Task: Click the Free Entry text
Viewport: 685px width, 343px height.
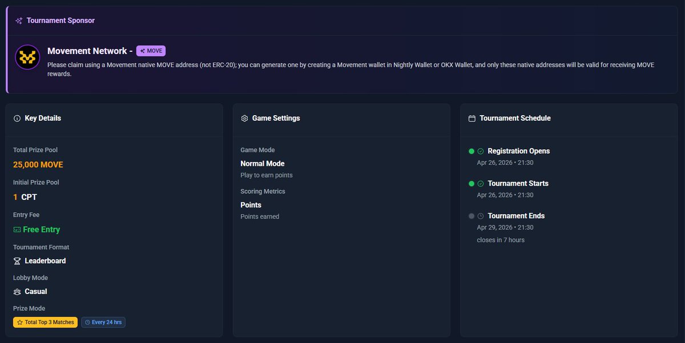Action: pyautogui.click(x=41, y=230)
